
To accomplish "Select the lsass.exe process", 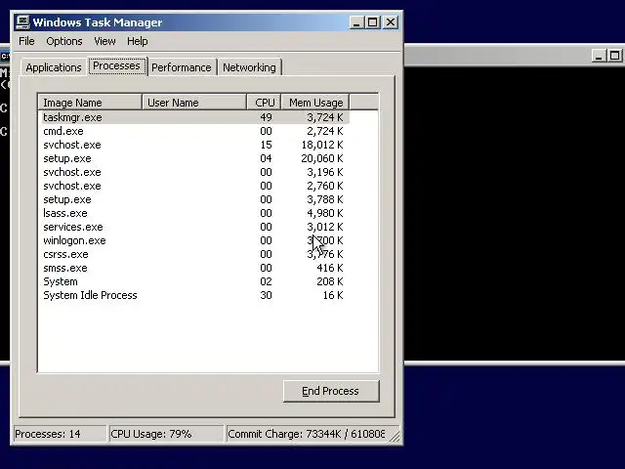I will pos(194,213).
